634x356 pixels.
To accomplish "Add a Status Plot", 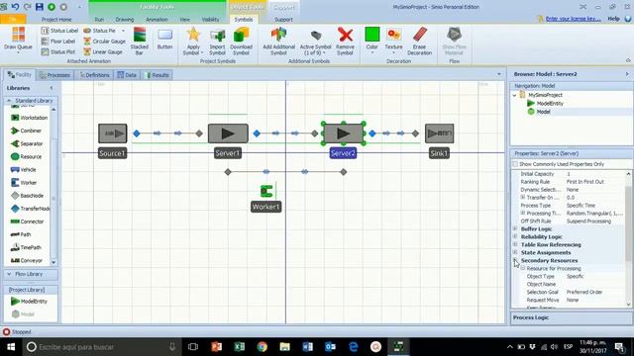I will pos(58,51).
